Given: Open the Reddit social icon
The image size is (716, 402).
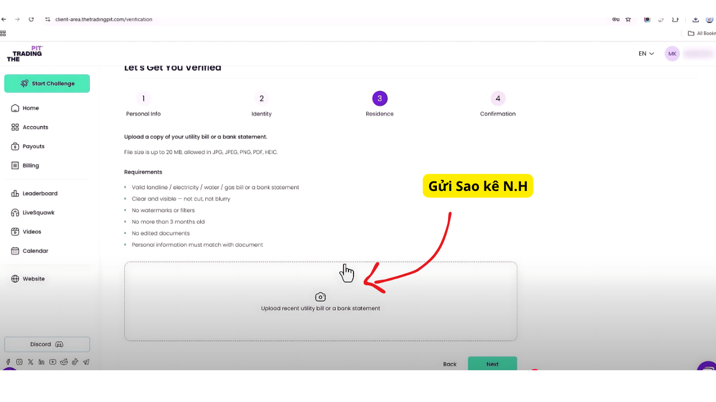Looking at the screenshot, I should tap(64, 362).
